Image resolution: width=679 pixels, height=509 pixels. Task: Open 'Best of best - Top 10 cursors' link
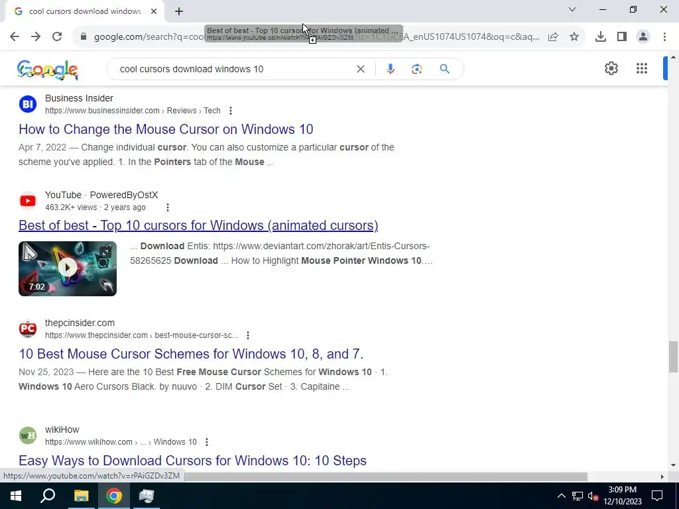(198, 225)
